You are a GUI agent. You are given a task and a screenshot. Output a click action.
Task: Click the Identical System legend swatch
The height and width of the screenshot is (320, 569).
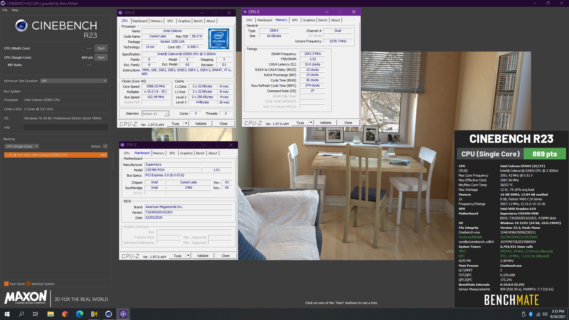tap(28, 284)
